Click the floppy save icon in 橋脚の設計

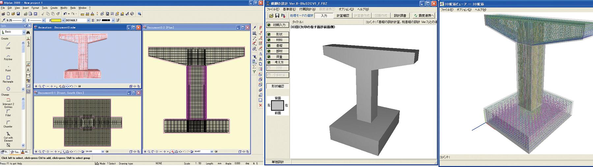click(x=277, y=15)
